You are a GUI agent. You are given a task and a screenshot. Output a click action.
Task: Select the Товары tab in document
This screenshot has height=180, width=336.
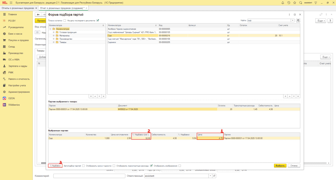tap(40, 51)
